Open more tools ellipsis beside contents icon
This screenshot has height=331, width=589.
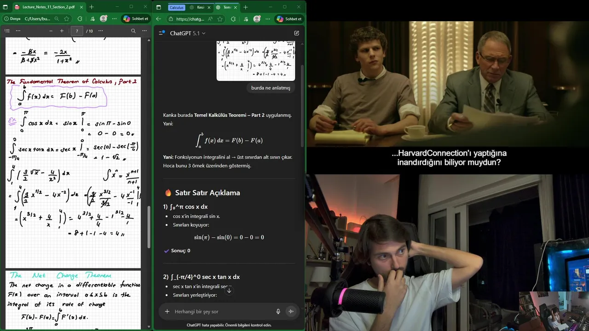pyautogui.click(x=18, y=31)
